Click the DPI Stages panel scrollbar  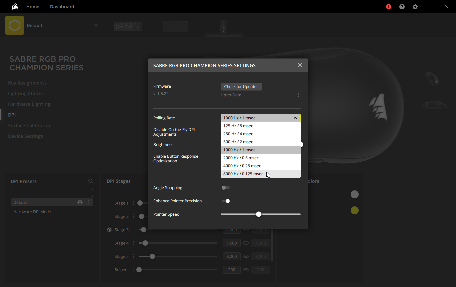(272, 245)
